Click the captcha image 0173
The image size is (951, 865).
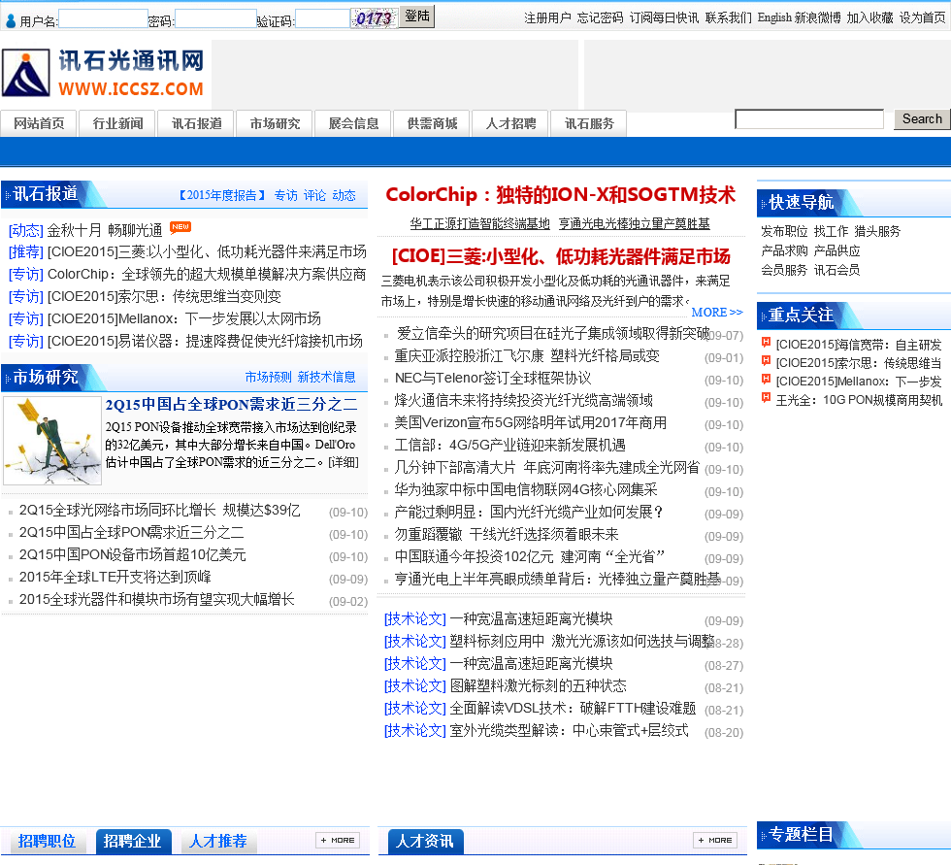(x=375, y=18)
